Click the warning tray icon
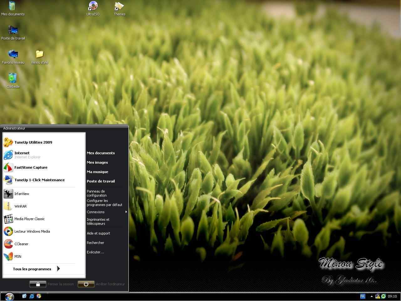 378,296
